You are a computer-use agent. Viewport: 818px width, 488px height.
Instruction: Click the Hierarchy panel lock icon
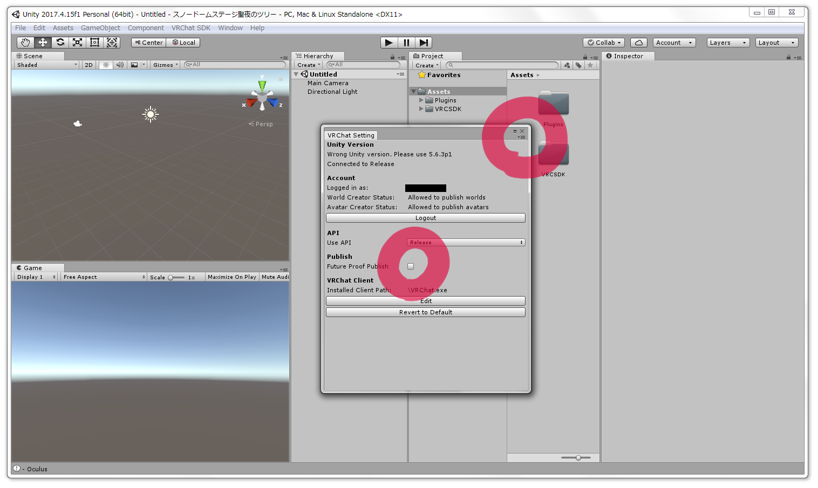pyautogui.click(x=392, y=57)
